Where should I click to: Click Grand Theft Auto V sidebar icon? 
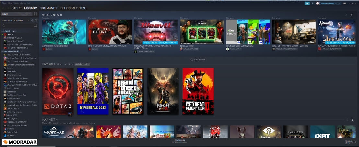5,41
